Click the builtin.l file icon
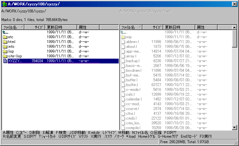Screen dimensions: 239x146 pyautogui.click(x=123, y=85)
